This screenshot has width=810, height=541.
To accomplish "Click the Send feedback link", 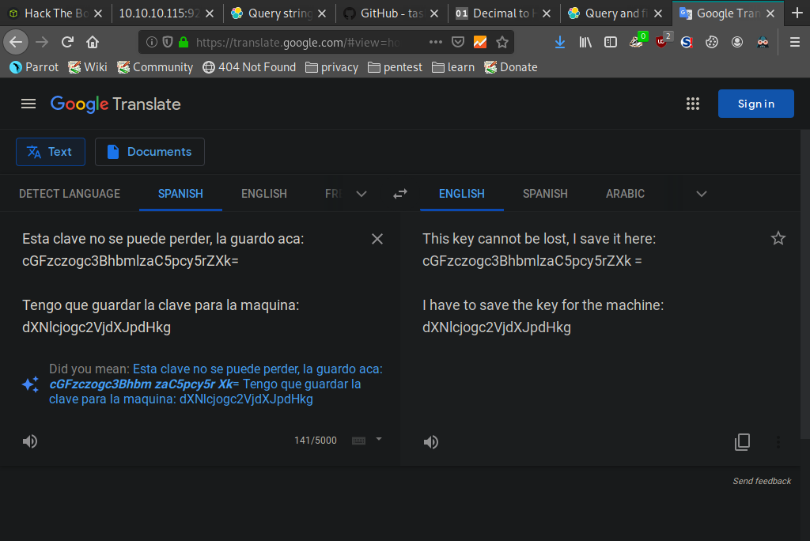I will (x=762, y=481).
